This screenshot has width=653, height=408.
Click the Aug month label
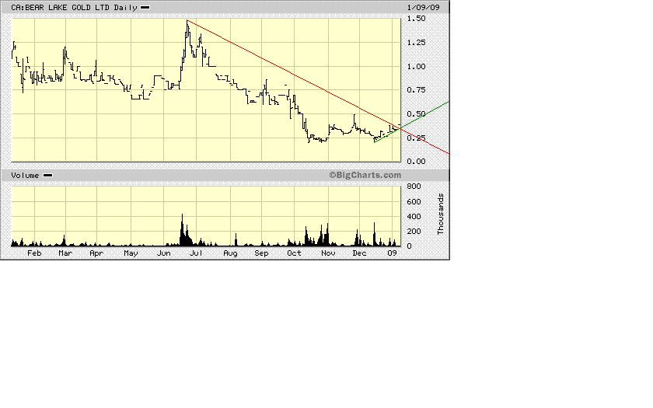coord(230,253)
